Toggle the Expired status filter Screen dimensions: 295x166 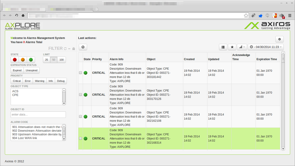[17, 70]
